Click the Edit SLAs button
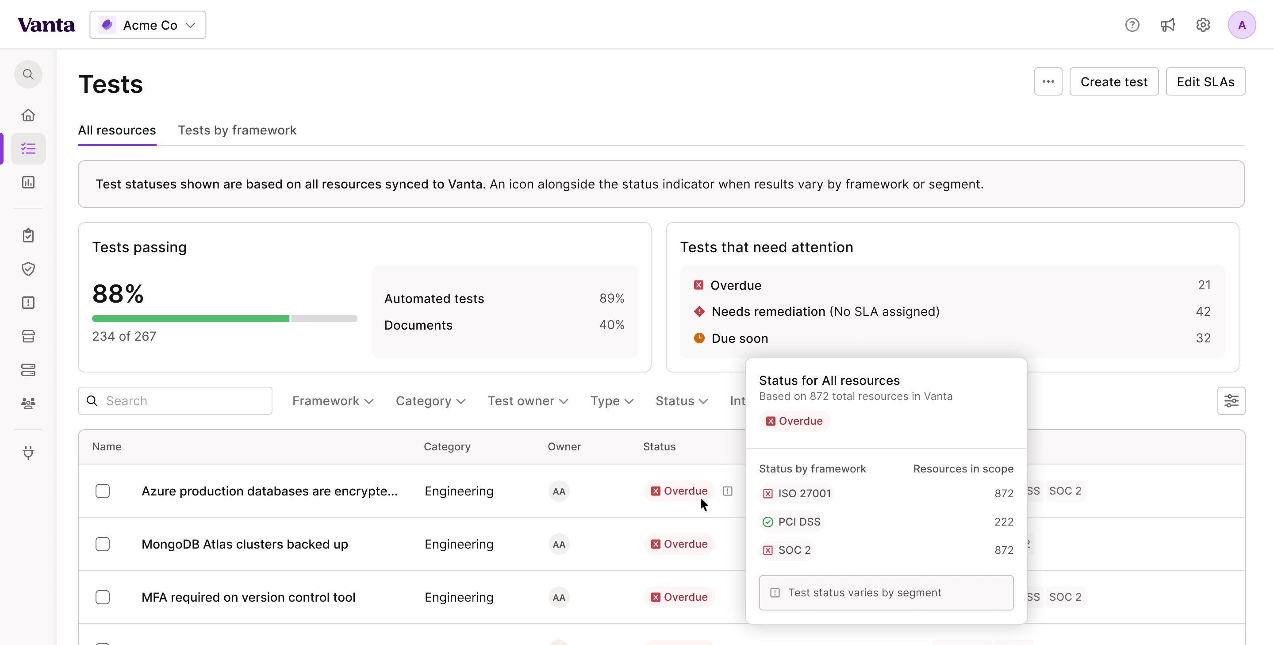Viewport: 1274px width, 645px height. (1205, 81)
